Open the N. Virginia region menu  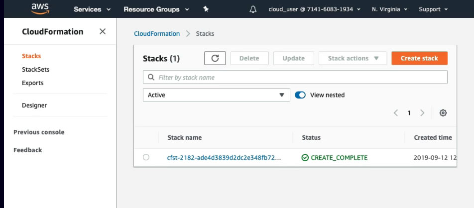click(x=389, y=9)
